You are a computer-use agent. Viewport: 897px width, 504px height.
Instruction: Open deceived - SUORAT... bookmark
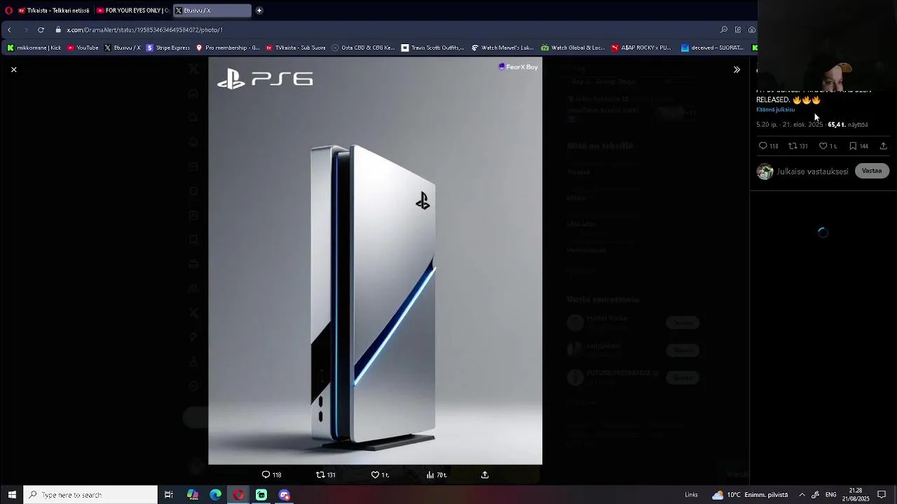[x=712, y=48]
